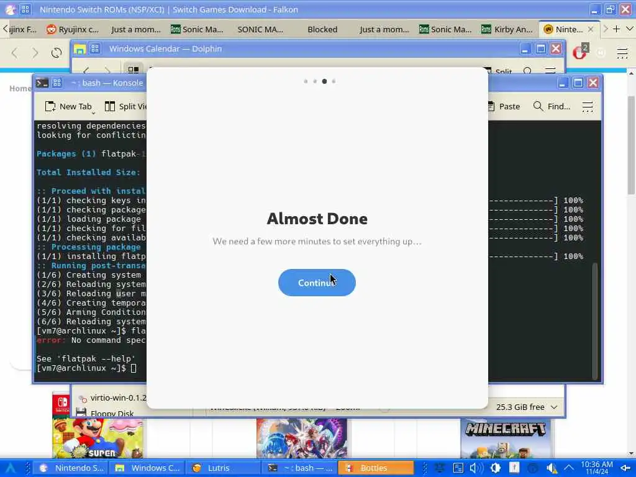Expand the Falkon tab list chevron
Viewport: 636px width, 477px height.
coord(630,29)
